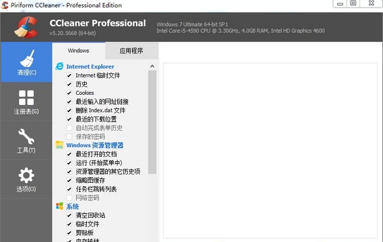383x242 pixels.
Task: Uncheck 最近打开的文档 checkbox
Action: point(70,154)
